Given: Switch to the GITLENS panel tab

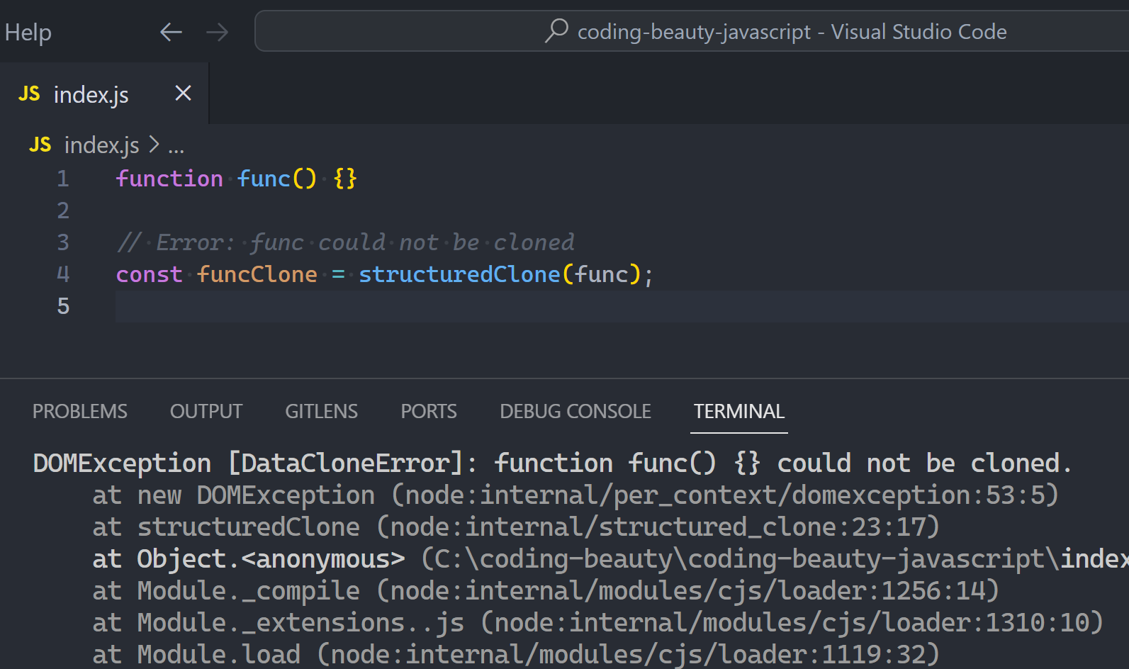Looking at the screenshot, I should [322, 411].
